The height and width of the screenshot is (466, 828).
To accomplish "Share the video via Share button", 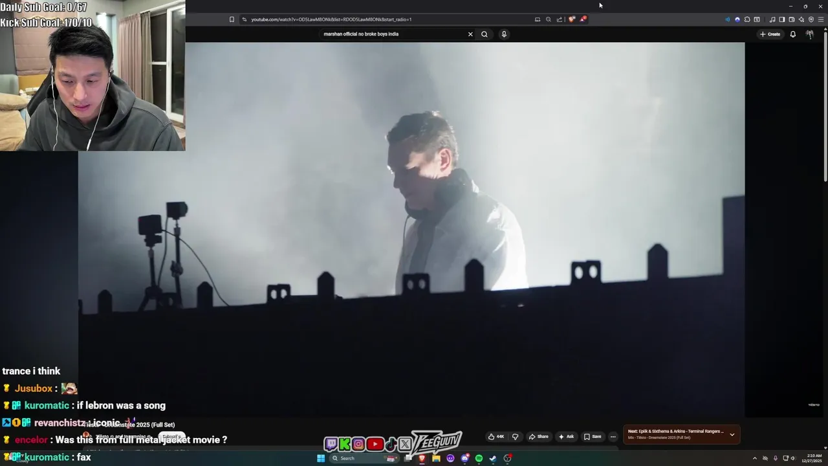I will click(x=538, y=436).
